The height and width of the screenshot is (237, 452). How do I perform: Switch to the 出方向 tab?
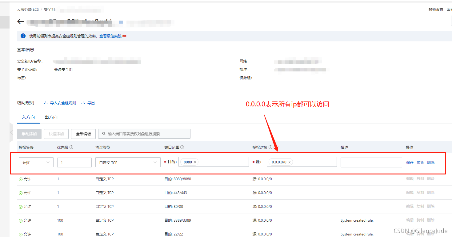click(51, 117)
